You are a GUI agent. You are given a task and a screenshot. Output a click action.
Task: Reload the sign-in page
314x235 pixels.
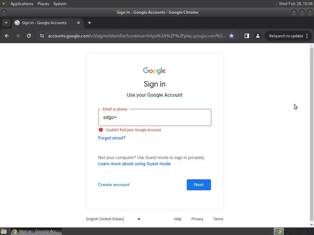[x=29, y=36]
